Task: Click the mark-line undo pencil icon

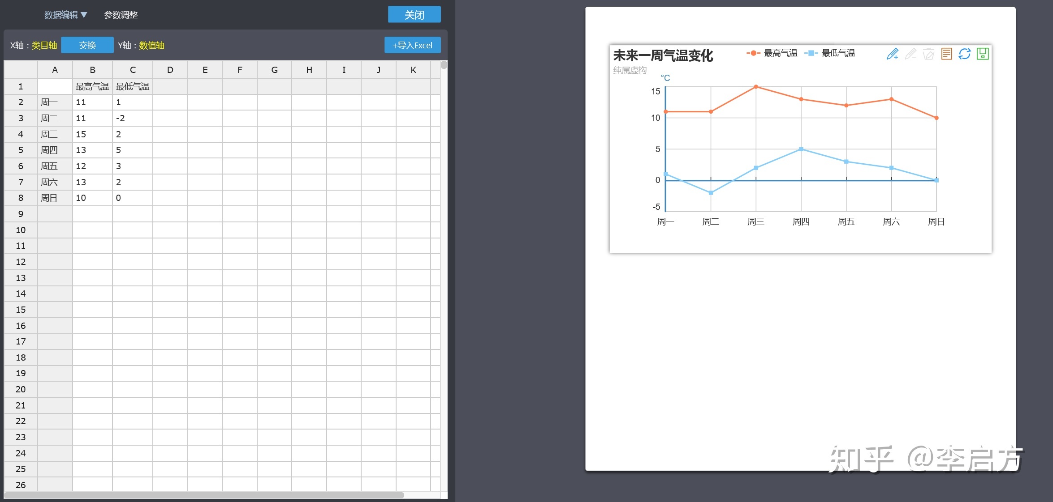Action: pos(910,54)
